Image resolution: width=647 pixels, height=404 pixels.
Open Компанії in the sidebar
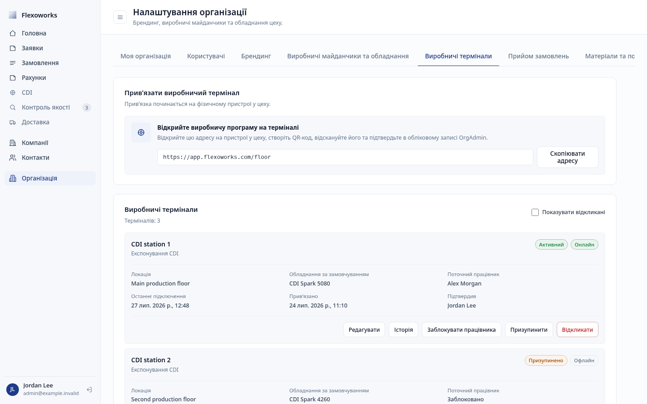tap(50, 143)
